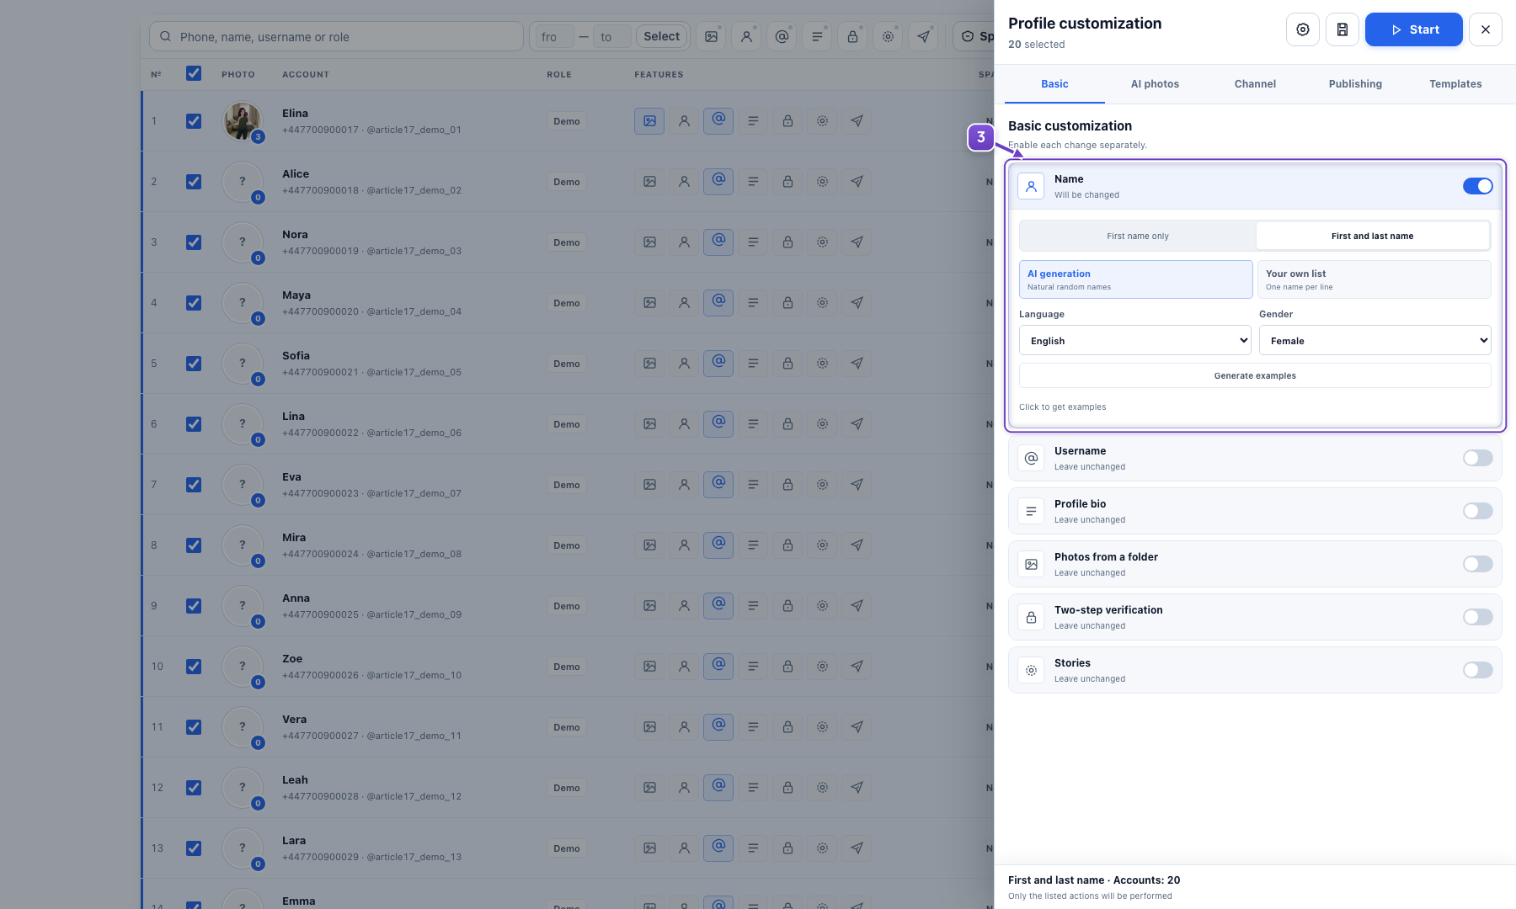Click the bio lines filter icon in toolbar

click(x=818, y=36)
